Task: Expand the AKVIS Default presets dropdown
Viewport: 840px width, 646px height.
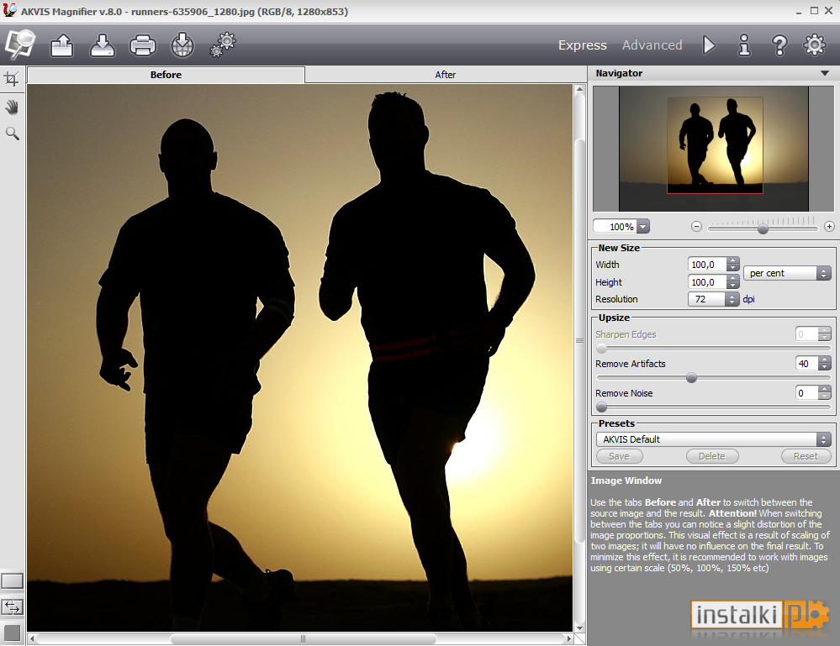Action: point(714,439)
